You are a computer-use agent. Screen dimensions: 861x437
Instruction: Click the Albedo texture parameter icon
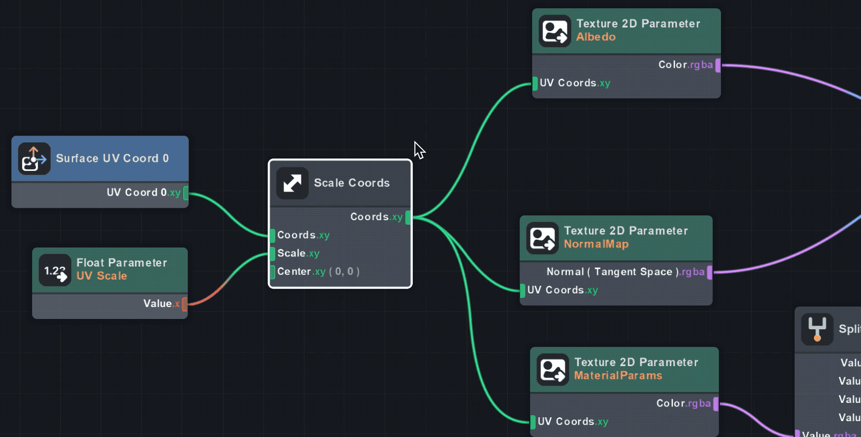[x=554, y=31]
